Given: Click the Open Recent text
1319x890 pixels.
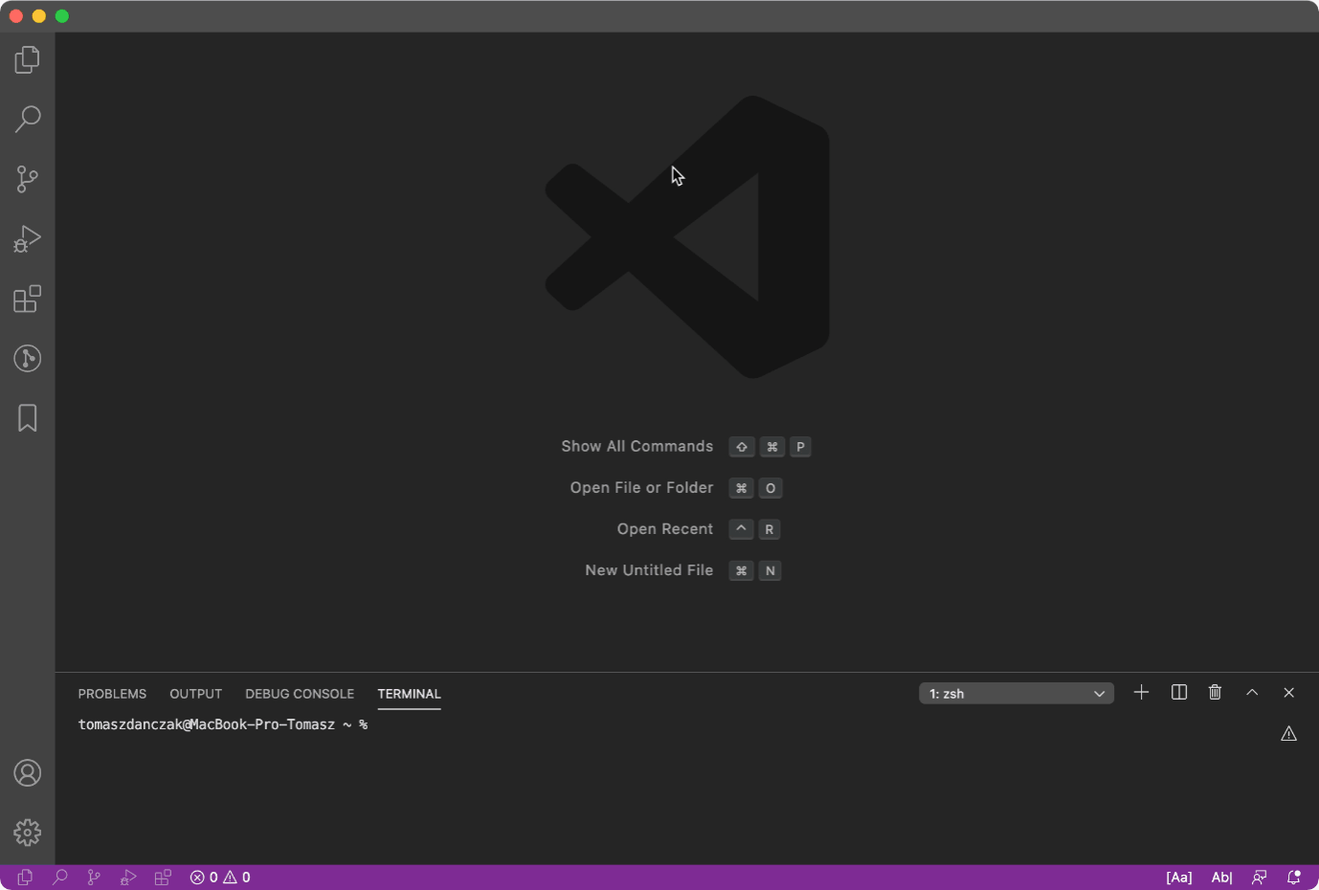Looking at the screenshot, I should pyautogui.click(x=665, y=529).
